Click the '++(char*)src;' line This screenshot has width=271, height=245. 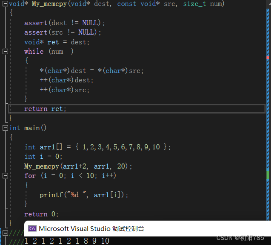point(65,90)
